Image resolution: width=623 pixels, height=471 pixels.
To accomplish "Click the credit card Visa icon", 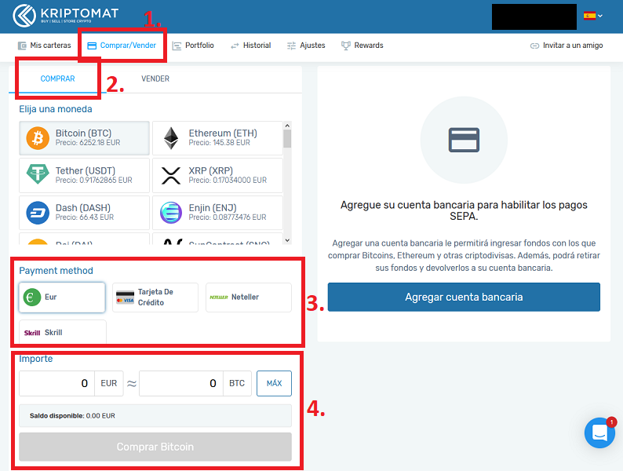I will [126, 298].
